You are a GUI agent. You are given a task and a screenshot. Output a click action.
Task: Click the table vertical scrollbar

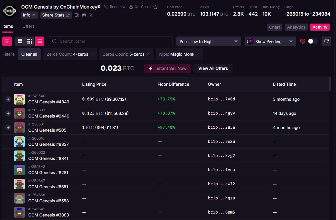click(330, 84)
